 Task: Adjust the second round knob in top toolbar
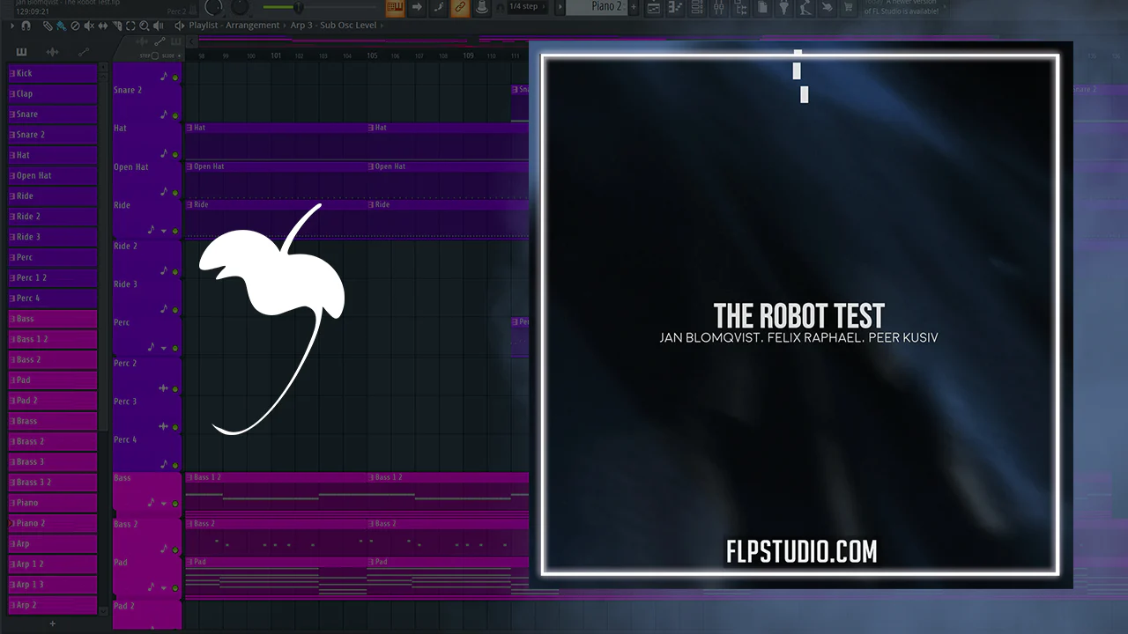tap(241, 7)
